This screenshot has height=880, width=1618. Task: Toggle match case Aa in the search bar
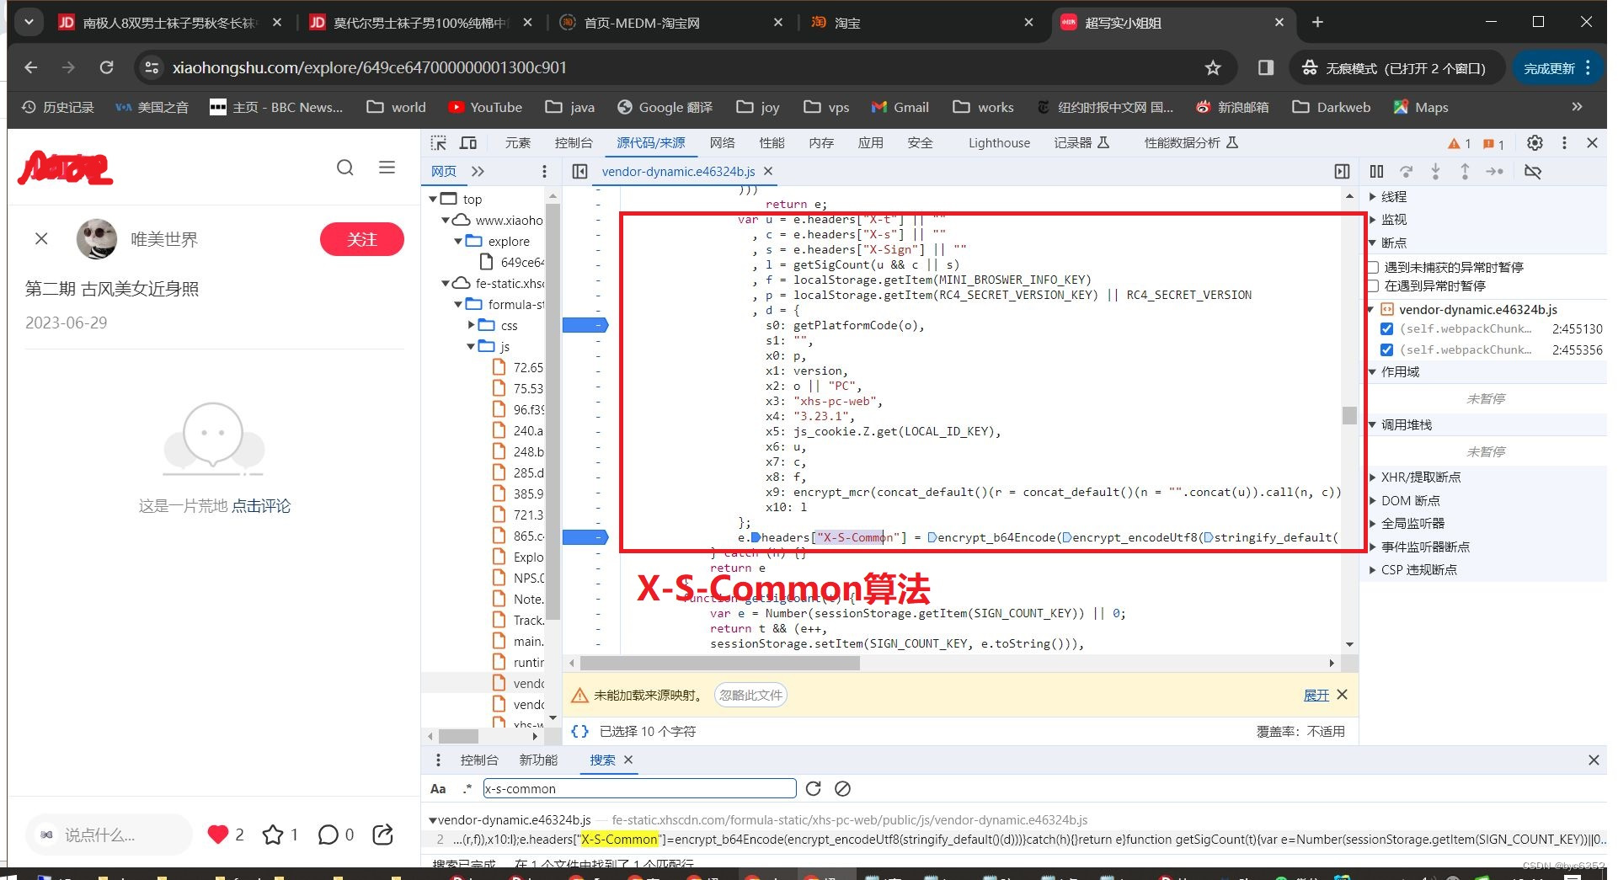pyautogui.click(x=437, y=788)
